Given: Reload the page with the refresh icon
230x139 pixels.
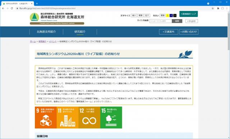Looking at the screenshot, I should click(x=12, y=8).
